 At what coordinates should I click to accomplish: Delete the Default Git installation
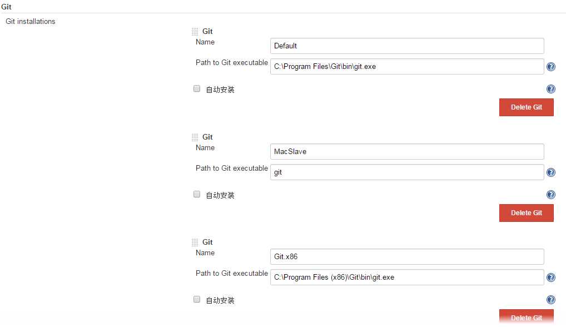526,107
